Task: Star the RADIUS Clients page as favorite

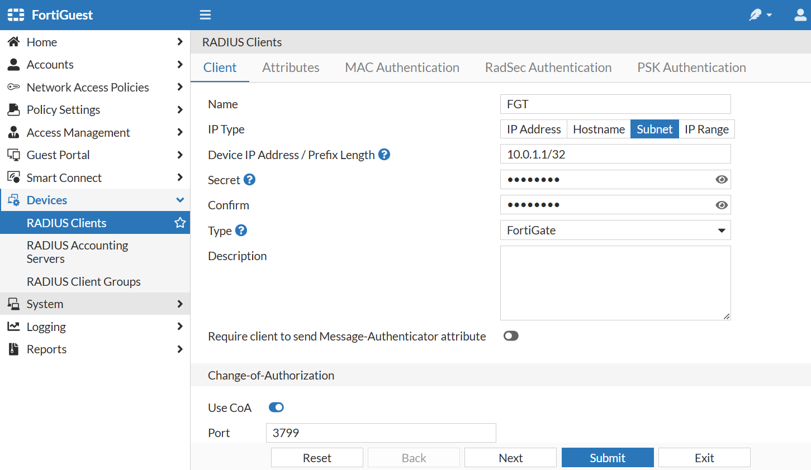Action: (179, 223)
